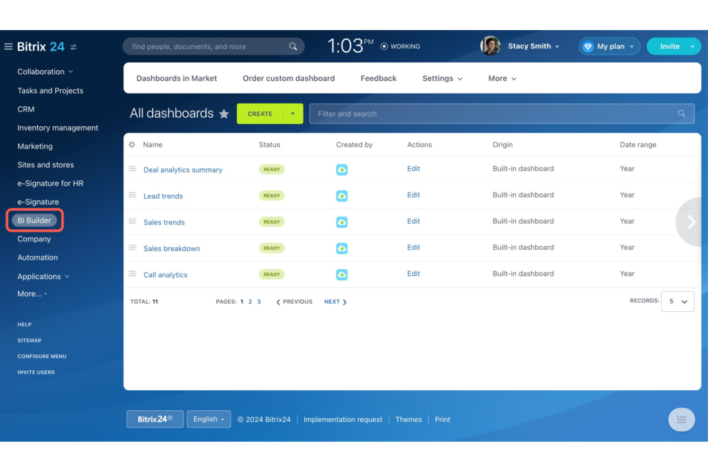This screenshot has height=472, width=708.
Task: Open Stacy Smith's avatar photo
Action: (x=490, y=46)
